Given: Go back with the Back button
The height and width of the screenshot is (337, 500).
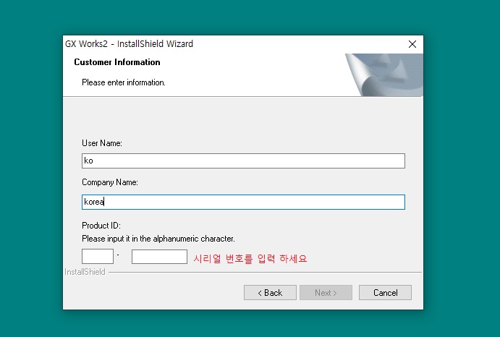Looking at the screenshot, I should click(270, 292).
